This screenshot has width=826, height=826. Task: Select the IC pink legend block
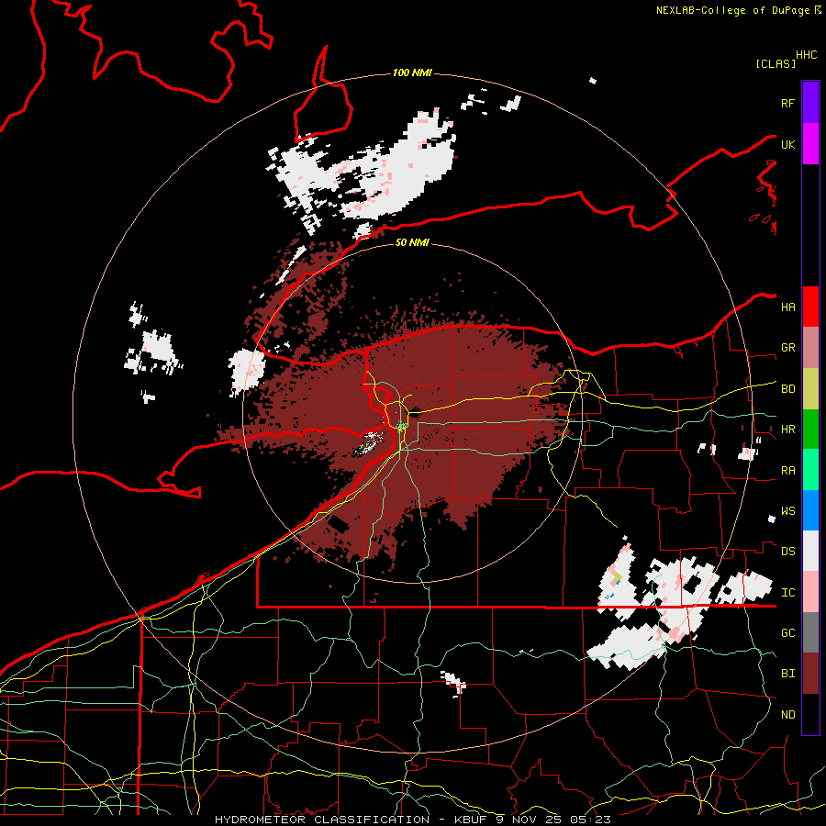click(x=810, y=592)
